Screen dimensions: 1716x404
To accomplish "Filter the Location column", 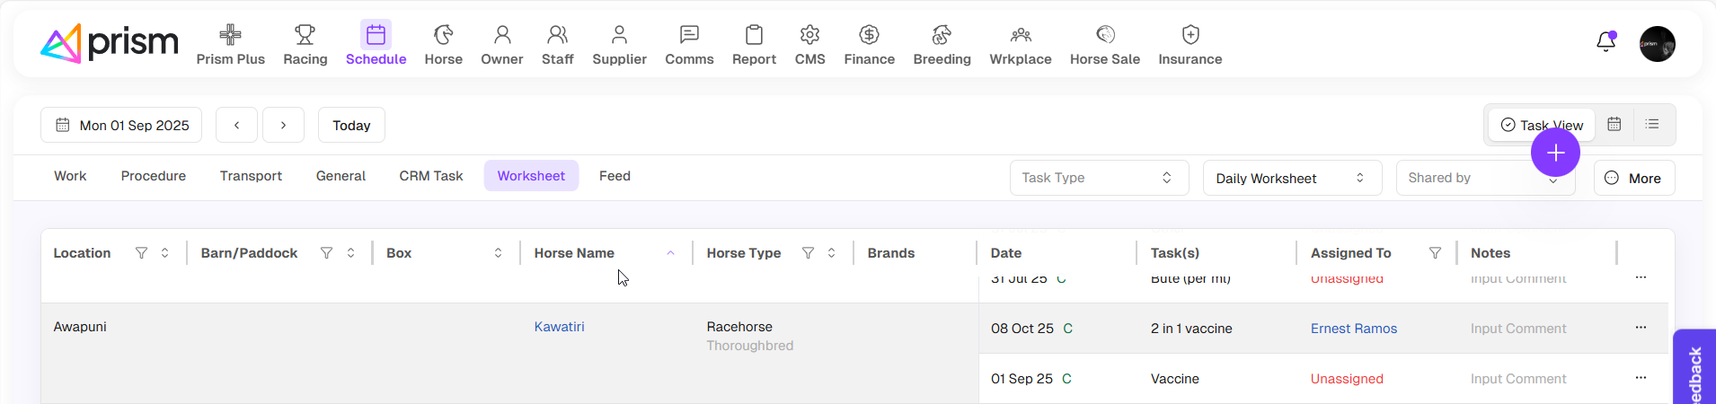I will (141, 253).
